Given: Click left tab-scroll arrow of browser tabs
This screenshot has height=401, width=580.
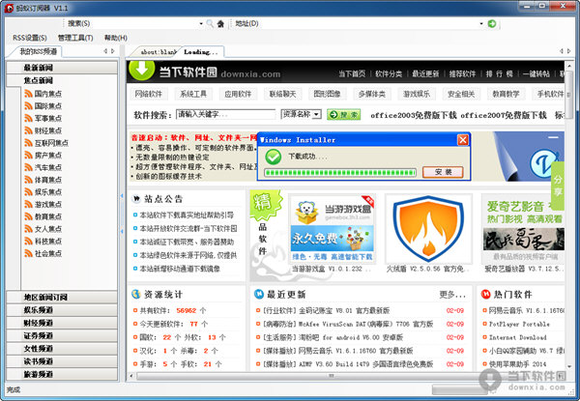Looking at the screenshot, I should pos(562,51).
